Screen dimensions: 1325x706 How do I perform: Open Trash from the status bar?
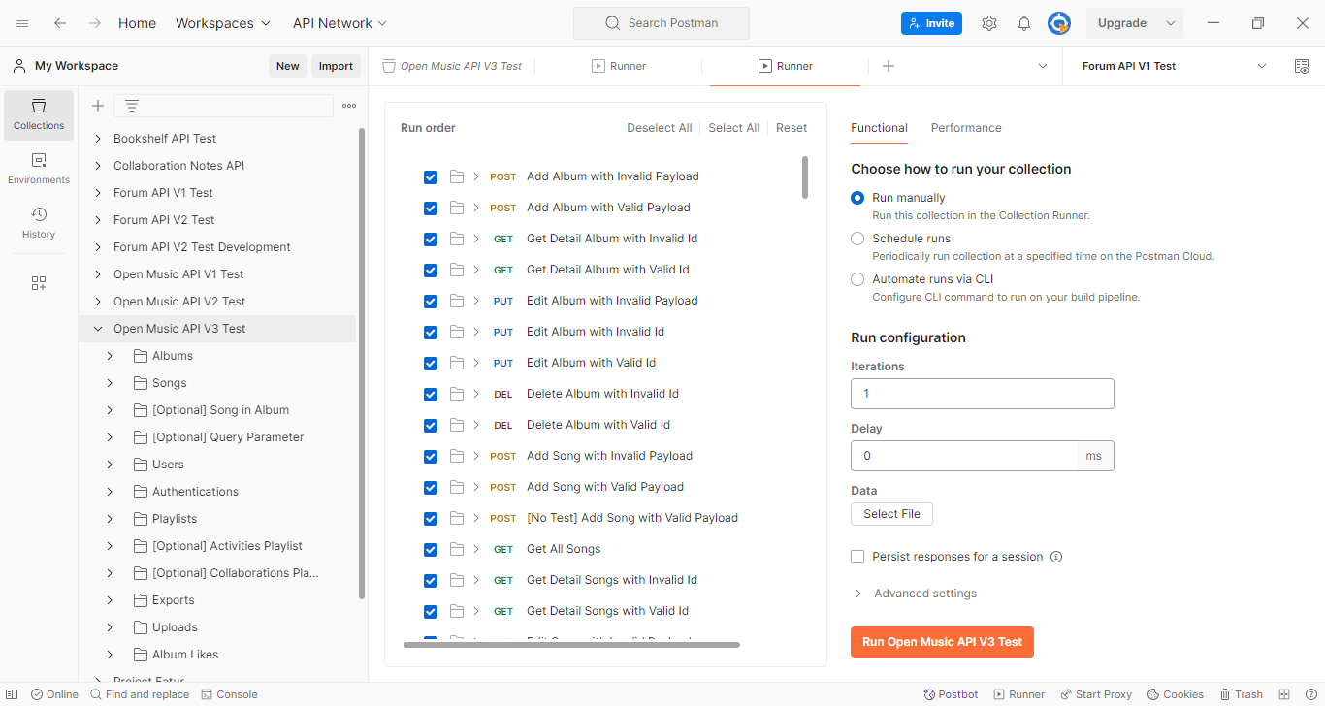(x=1242, y=694)
